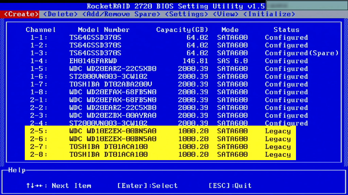Image resolution: width=348 pixels, height=195 pixels.
Task: Open the Settings menu
Action: click(x=187, y=14)
